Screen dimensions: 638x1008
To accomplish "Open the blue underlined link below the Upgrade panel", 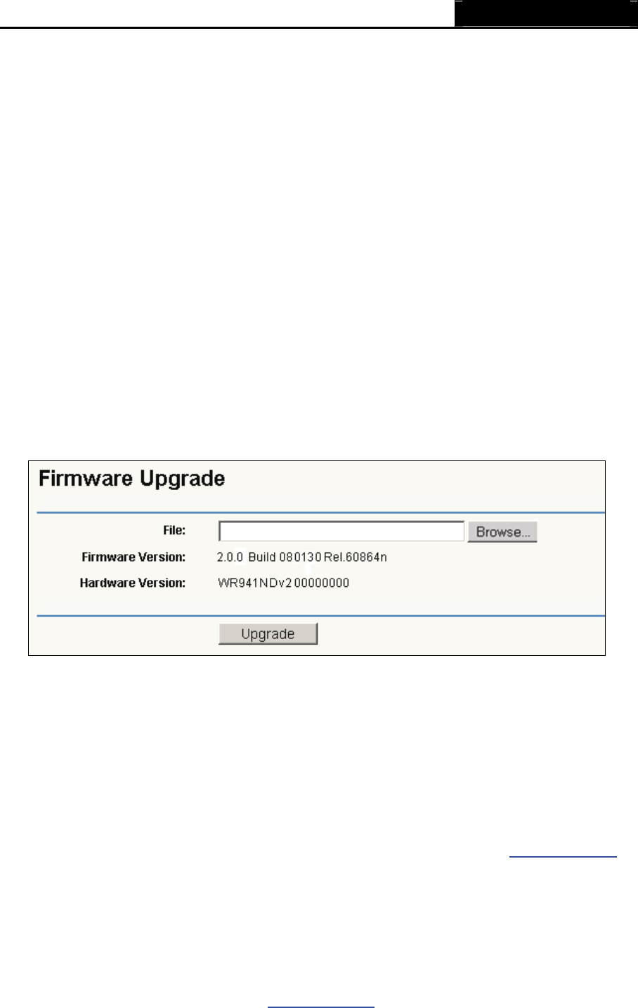I will click(563, 856).
